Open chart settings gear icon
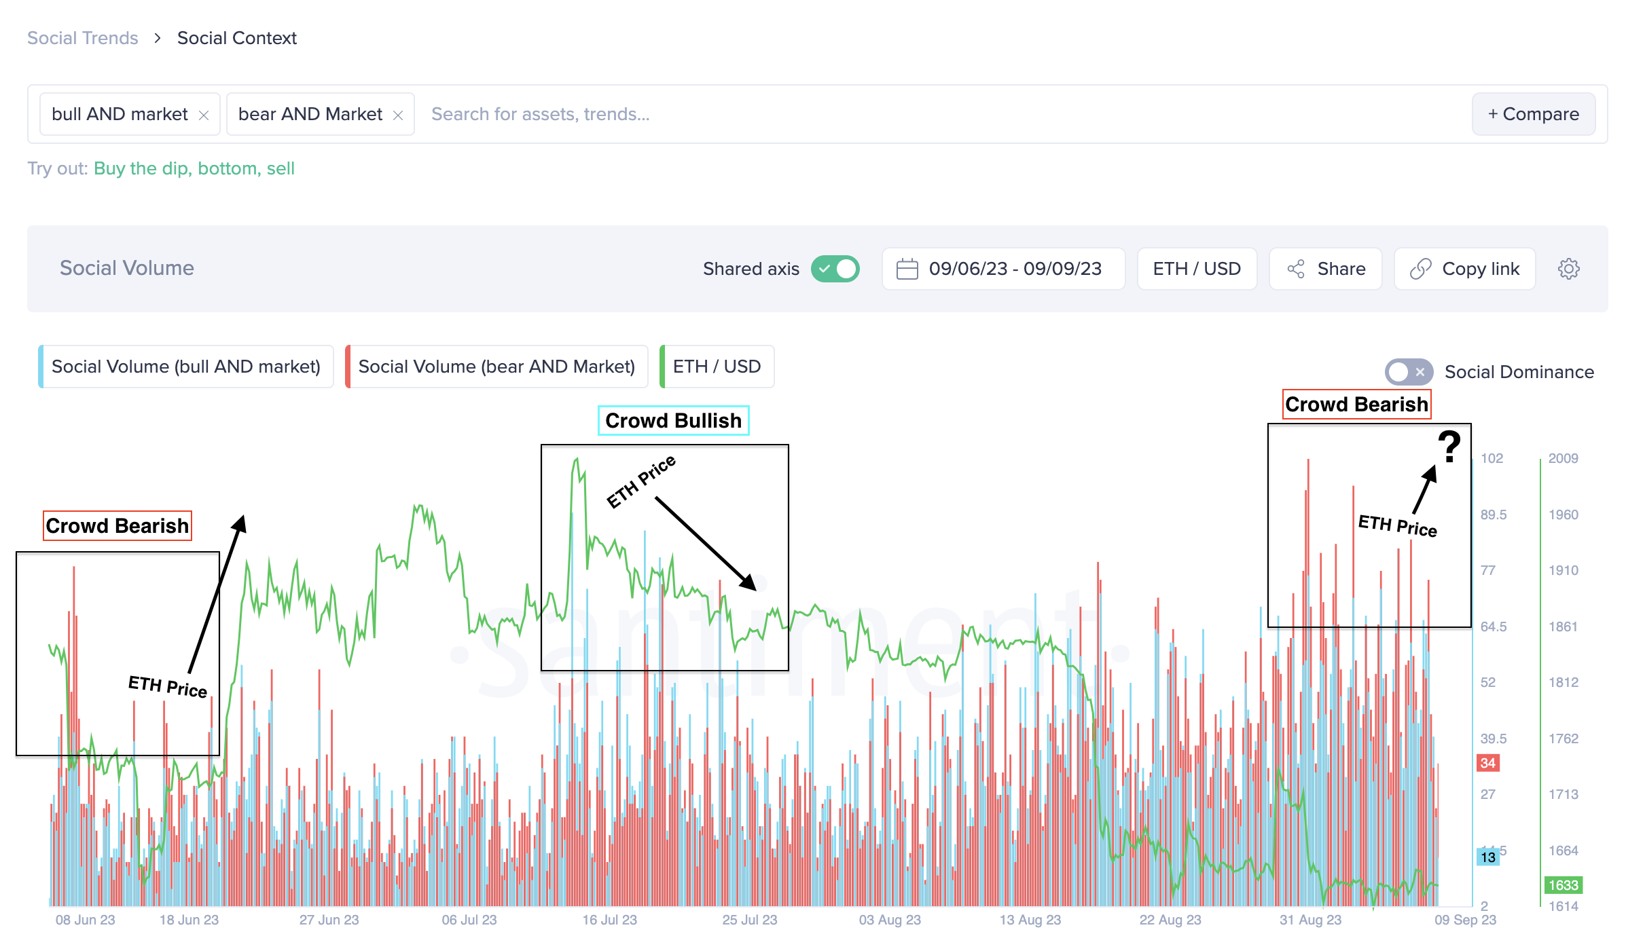Viewport: 1626px width, 934px height. (1568, 269)
